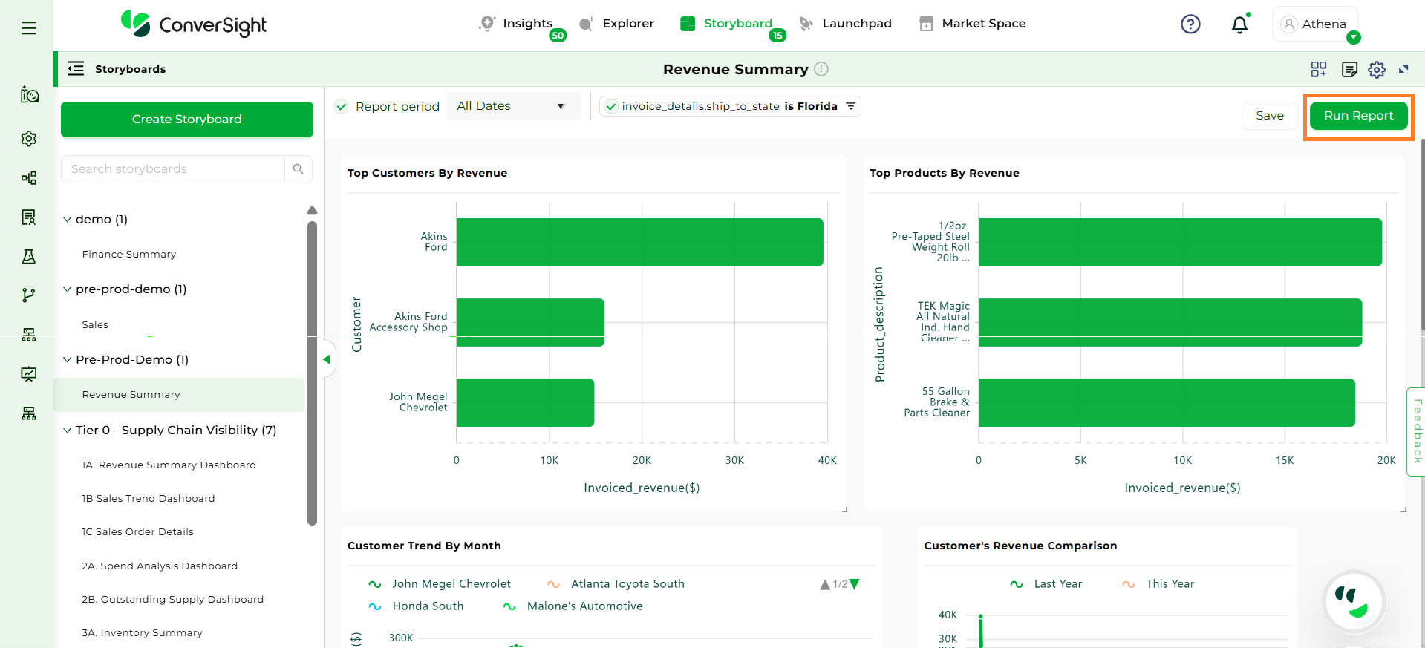
Task: Open the All Dates dropdown
Action: point(512,106)
